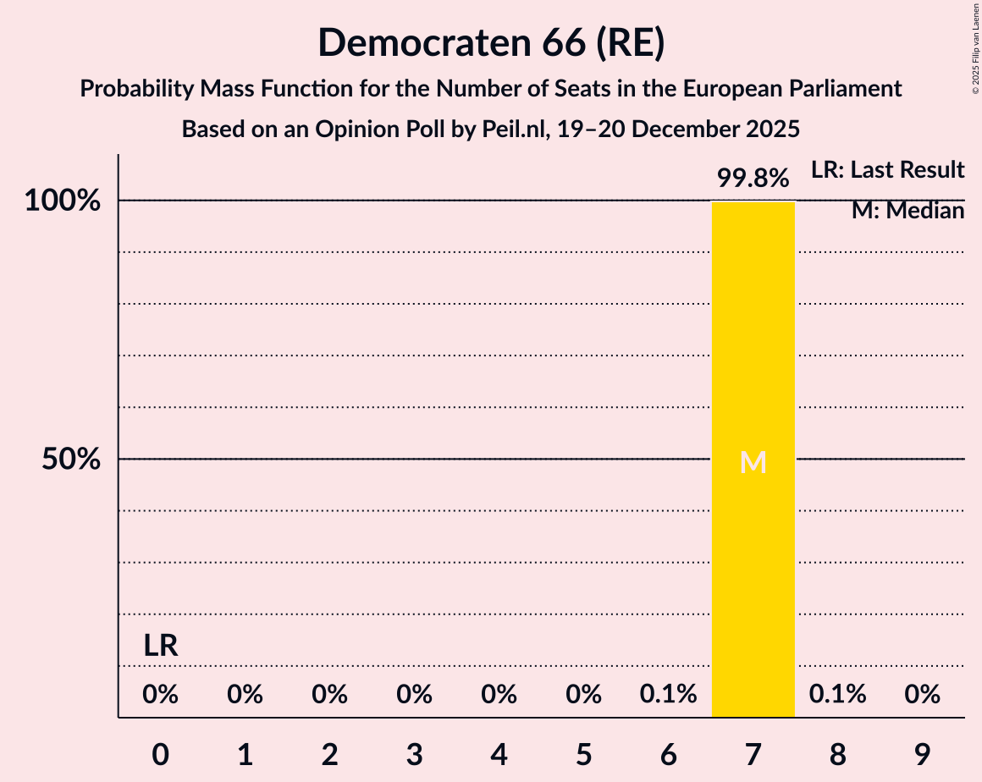Click the 0.1% label above seat 8

click(x=837, y=695)
